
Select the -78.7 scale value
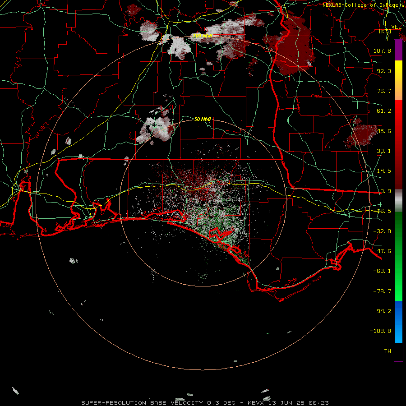(x=382, y=291)
